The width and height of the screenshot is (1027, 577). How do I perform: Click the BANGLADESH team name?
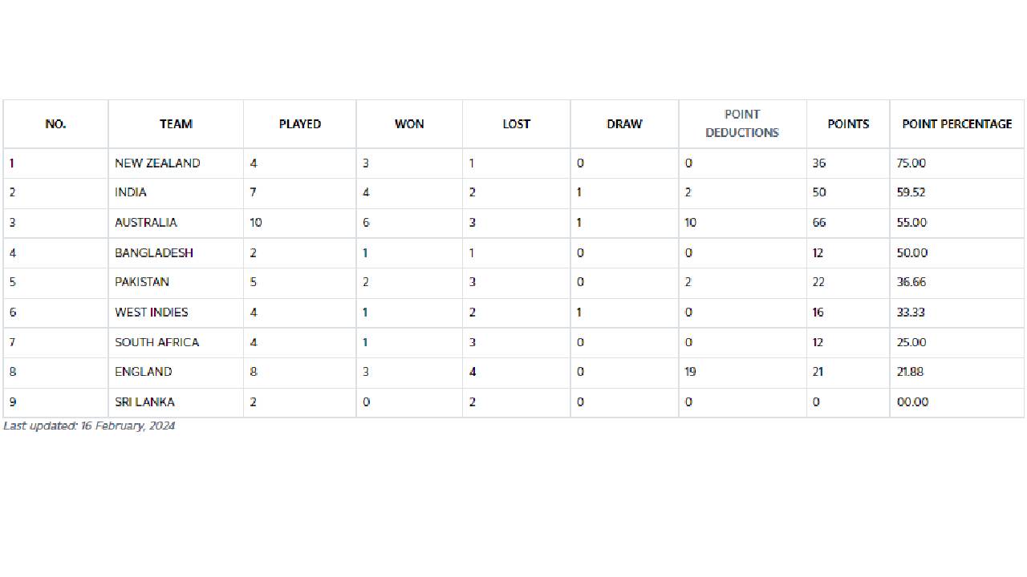click(154, 252)
